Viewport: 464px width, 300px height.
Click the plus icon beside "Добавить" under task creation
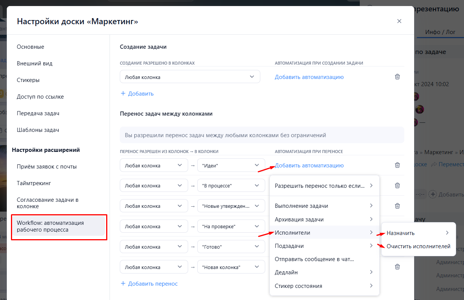click(x=123, y=93)
